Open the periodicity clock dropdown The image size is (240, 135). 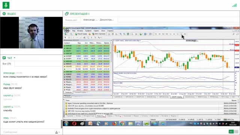tap(146, 34)
